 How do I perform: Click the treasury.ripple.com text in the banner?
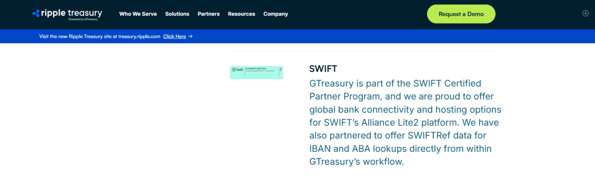pyautogui.click(x=139, y=36)
